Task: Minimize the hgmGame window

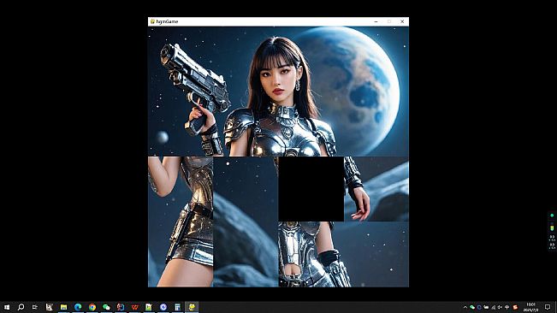Action: tap(376, 21)
